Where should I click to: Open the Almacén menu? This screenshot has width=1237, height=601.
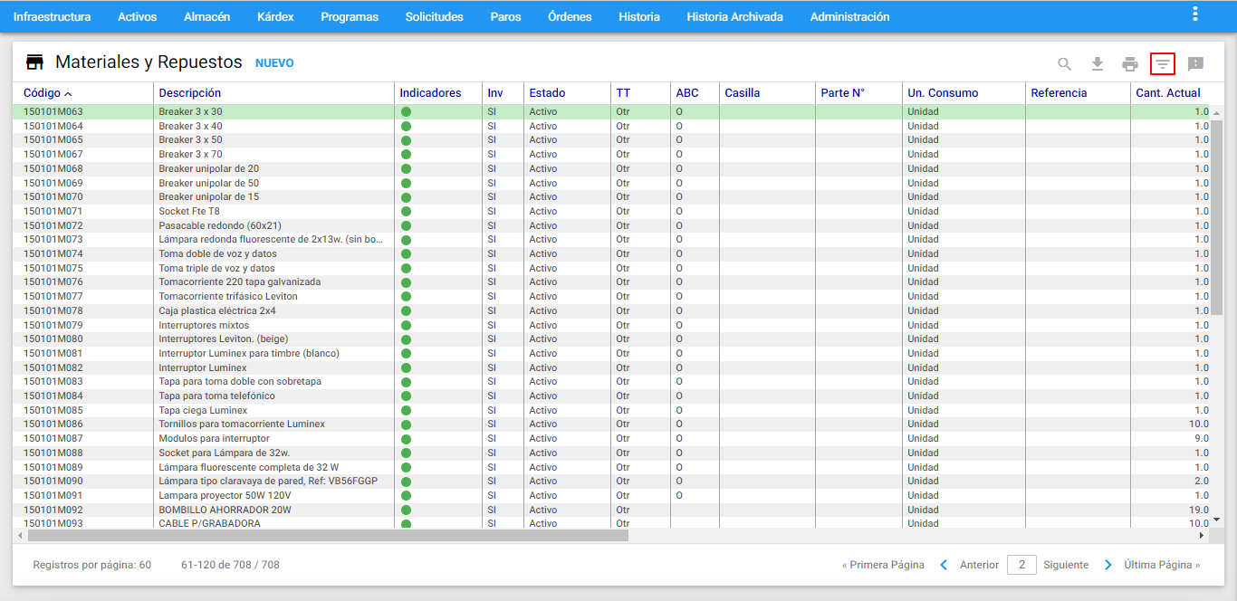coord(206,16)
